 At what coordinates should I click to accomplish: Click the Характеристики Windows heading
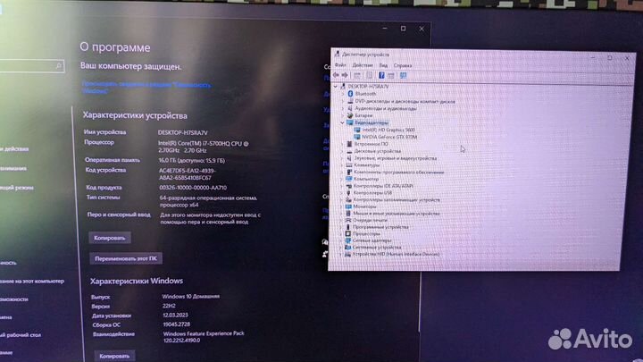click(x=137, y=281)
